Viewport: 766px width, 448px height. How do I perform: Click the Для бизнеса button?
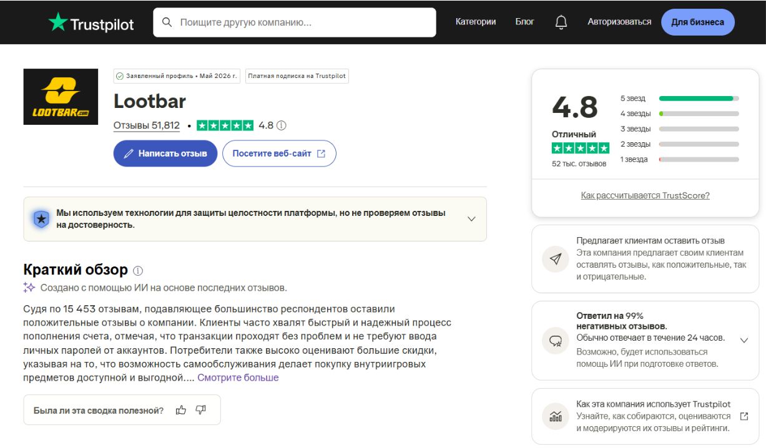click(698, 22)
